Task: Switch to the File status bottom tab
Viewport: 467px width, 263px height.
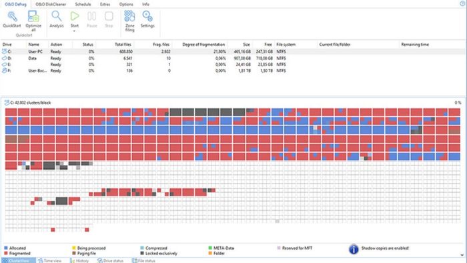Action: click(x=143, y=260)
